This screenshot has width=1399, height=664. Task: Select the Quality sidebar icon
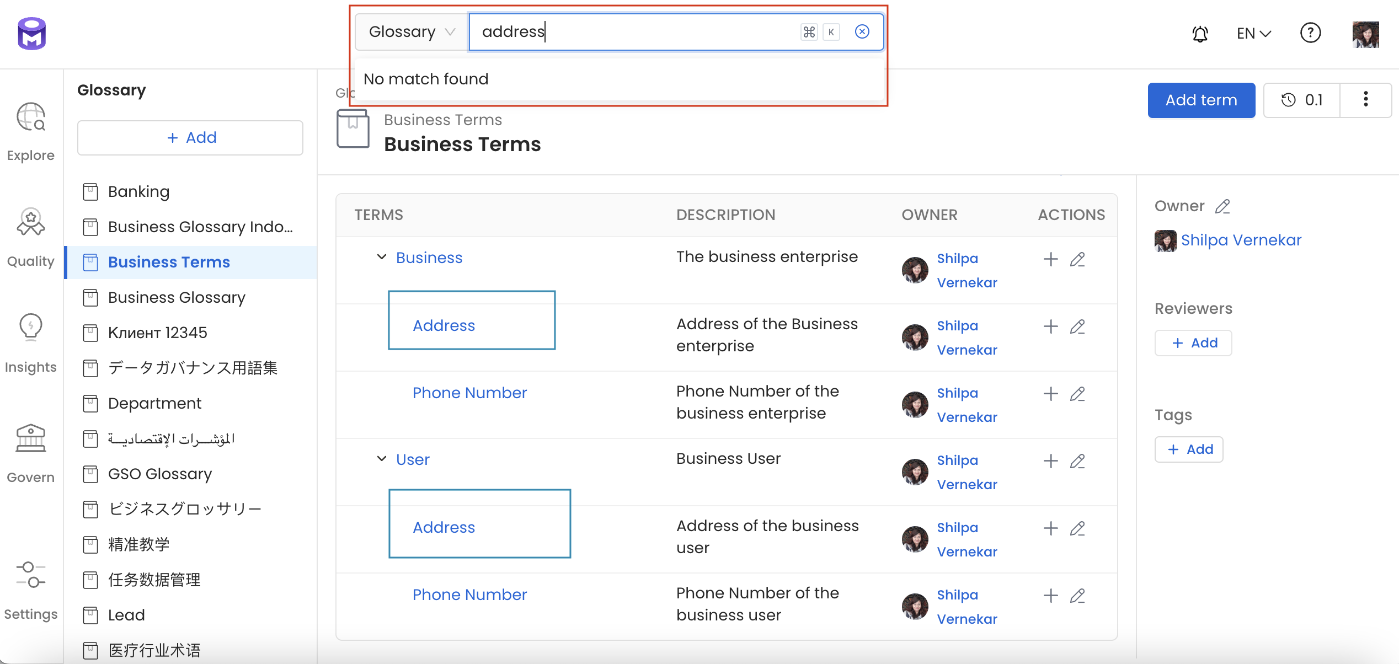coord(30,234)
